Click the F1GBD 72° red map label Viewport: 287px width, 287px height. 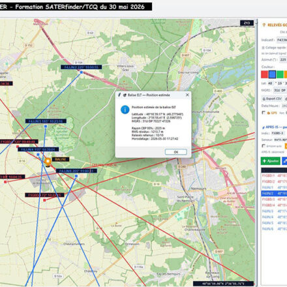pos(44,195)
